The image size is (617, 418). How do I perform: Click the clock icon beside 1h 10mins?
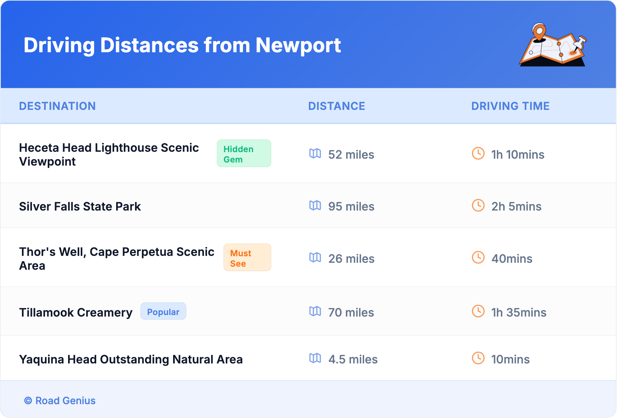[478, 153]
